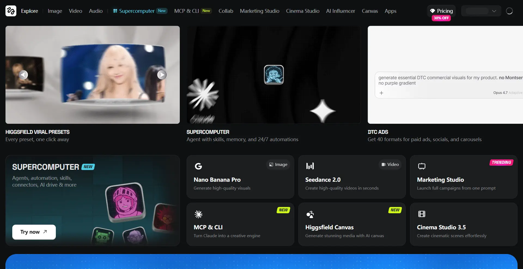The image size is (523, 269).
Task: Open the Seedance 2.0 card
Action: [352, 177]
